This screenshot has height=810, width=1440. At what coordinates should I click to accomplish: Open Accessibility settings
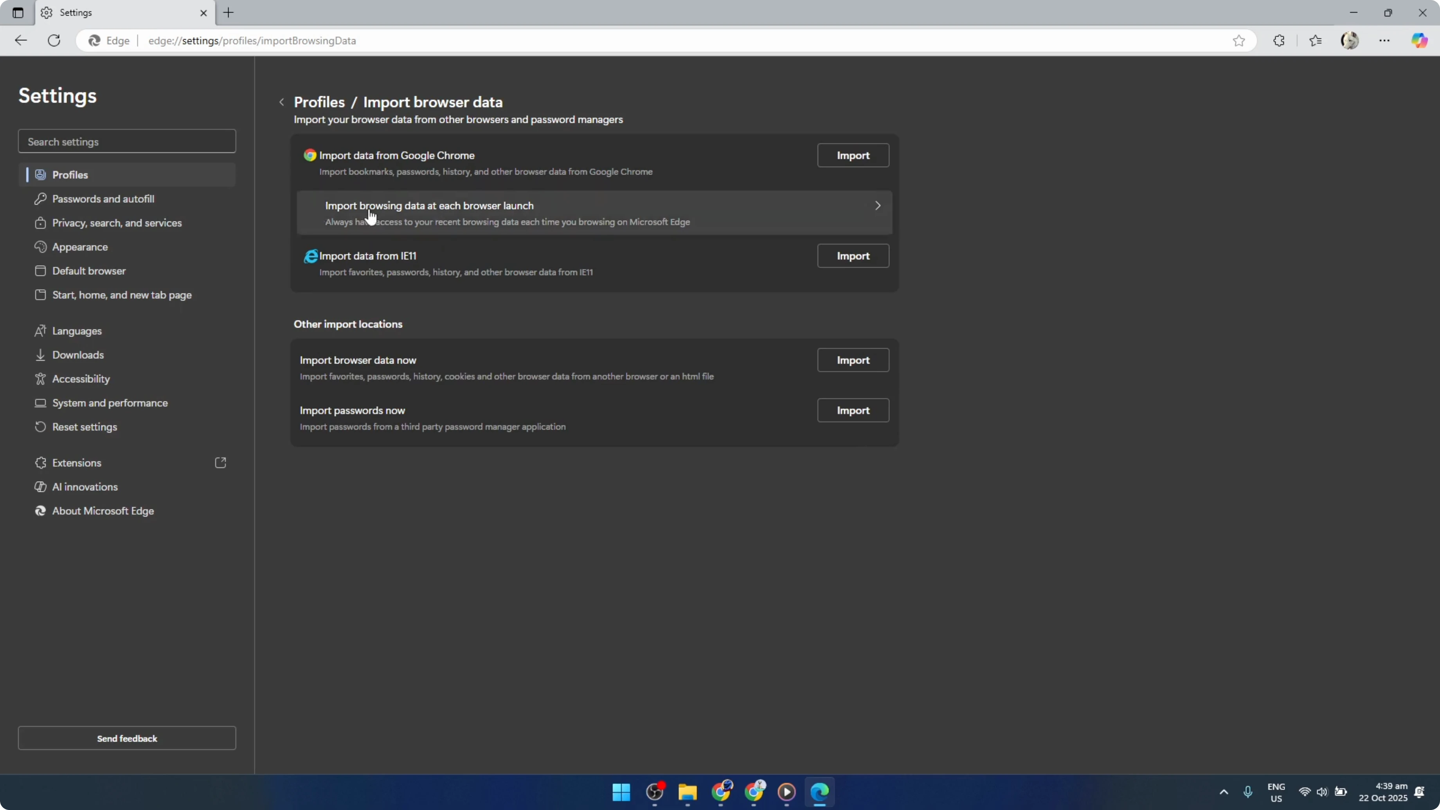point(127,379)
